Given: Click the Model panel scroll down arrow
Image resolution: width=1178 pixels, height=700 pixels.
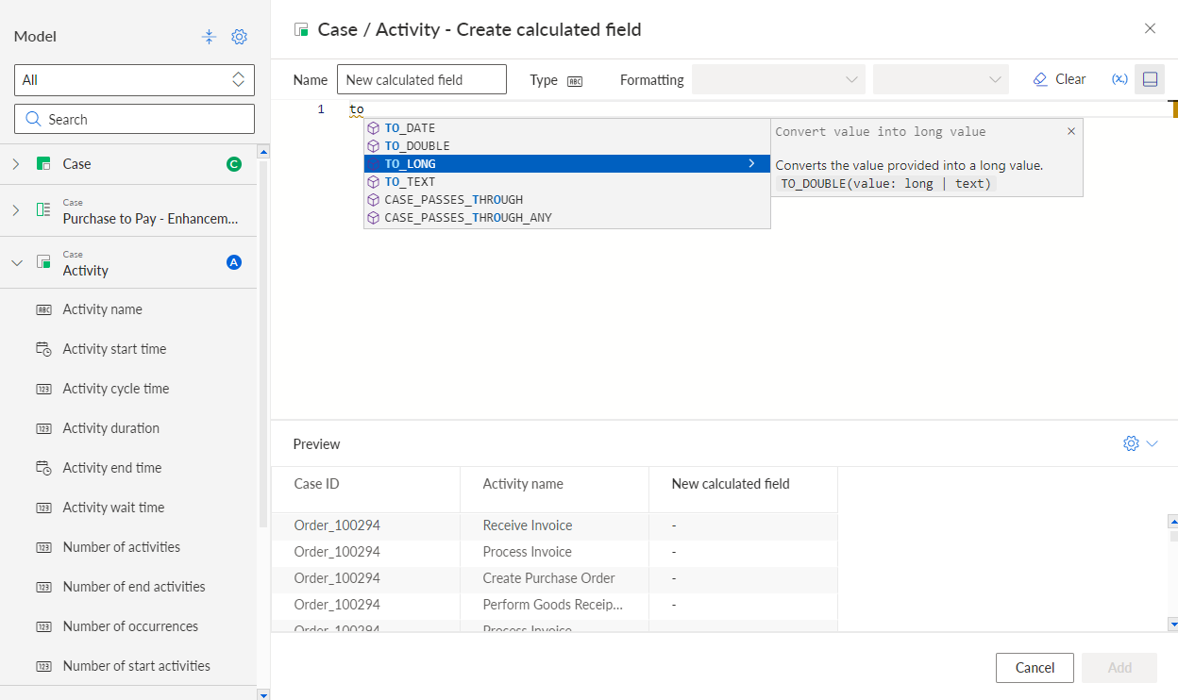Looking at the screenshot, I should tap(263, 694).
